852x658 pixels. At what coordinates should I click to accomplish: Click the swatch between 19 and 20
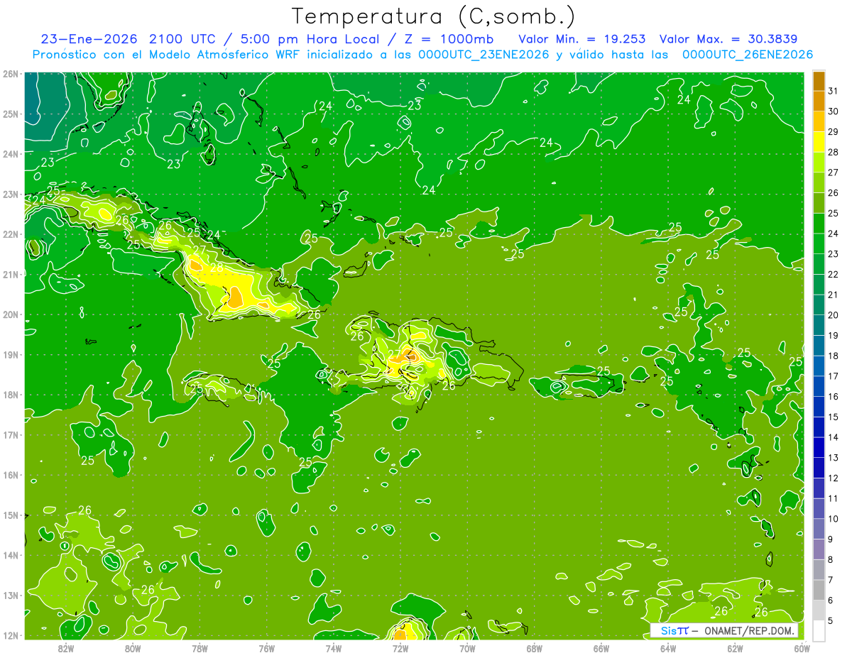pos(819,325)
